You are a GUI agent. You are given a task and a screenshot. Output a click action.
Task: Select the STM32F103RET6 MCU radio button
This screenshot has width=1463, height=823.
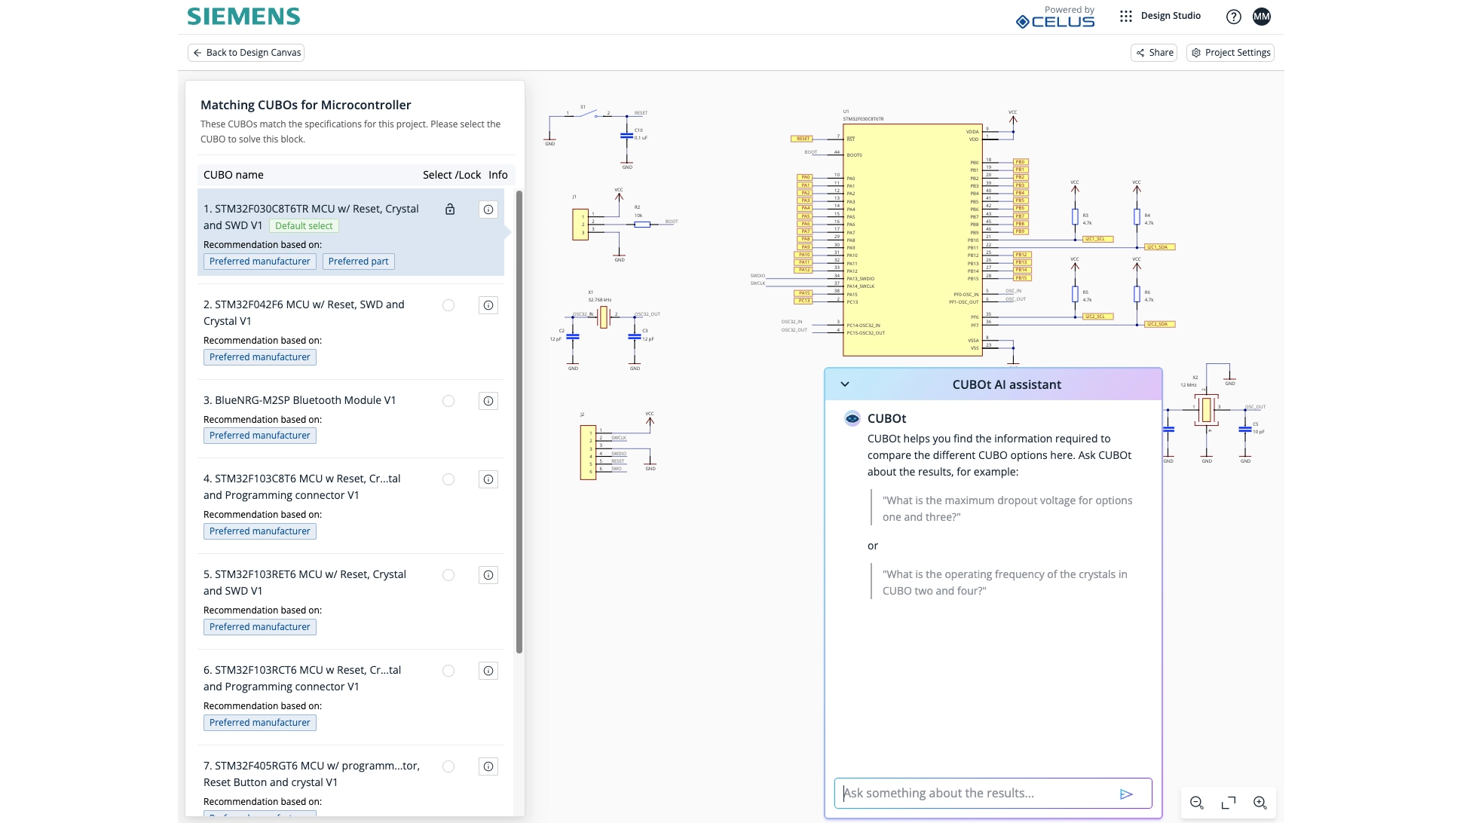pyautogui.click(x=448, y=575)
